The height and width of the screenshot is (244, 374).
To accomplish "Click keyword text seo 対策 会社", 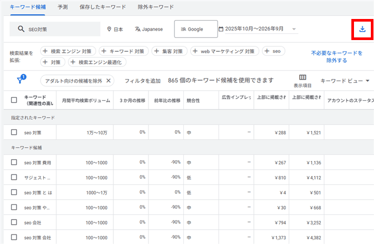I will [37, 238].
